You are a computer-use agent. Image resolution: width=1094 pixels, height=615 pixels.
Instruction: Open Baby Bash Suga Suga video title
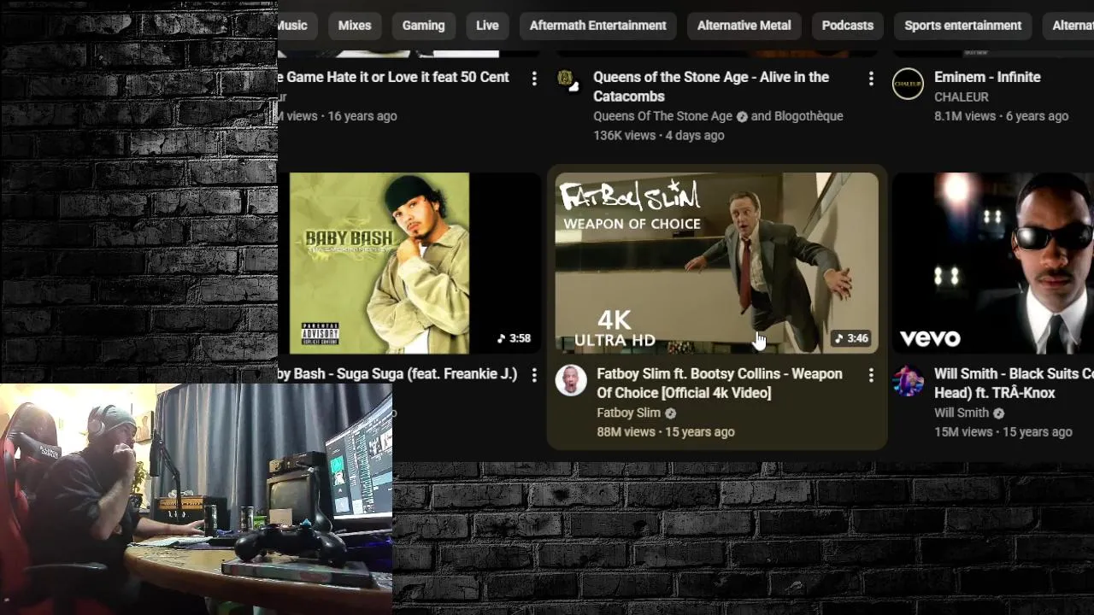pyautogui.click(x=398, y=374)
